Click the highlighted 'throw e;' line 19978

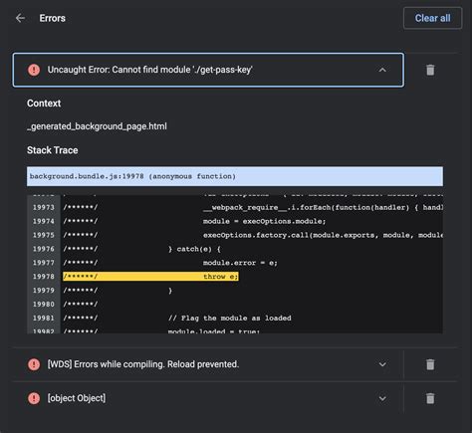point(150,277)
